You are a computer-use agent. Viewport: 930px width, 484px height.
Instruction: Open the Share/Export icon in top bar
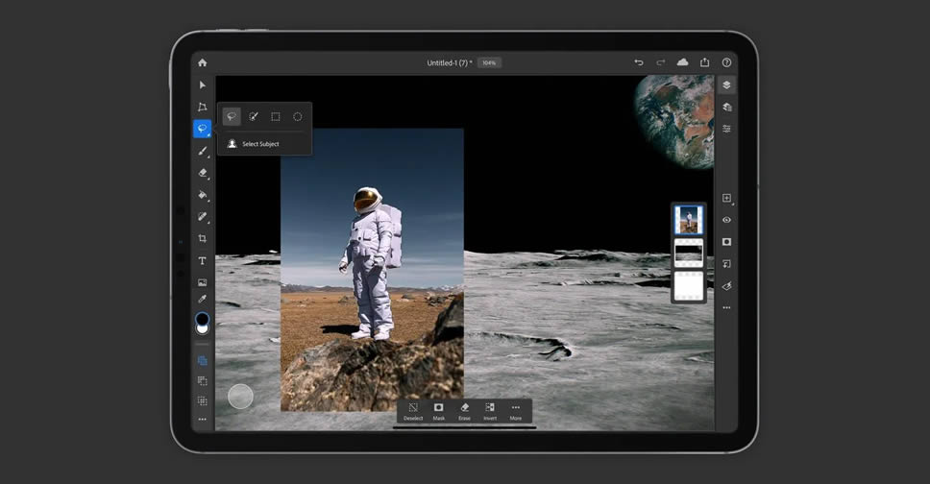(704, 62)
